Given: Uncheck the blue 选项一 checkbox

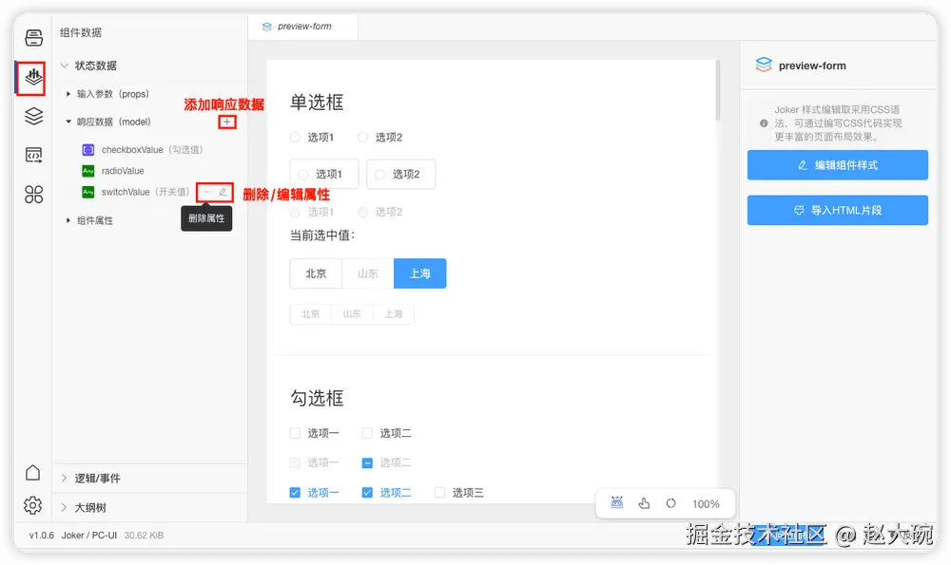Looking at the screenshot, I should coord(295,492).
